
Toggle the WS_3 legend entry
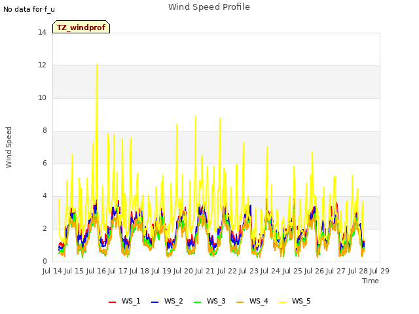(209, 301)
